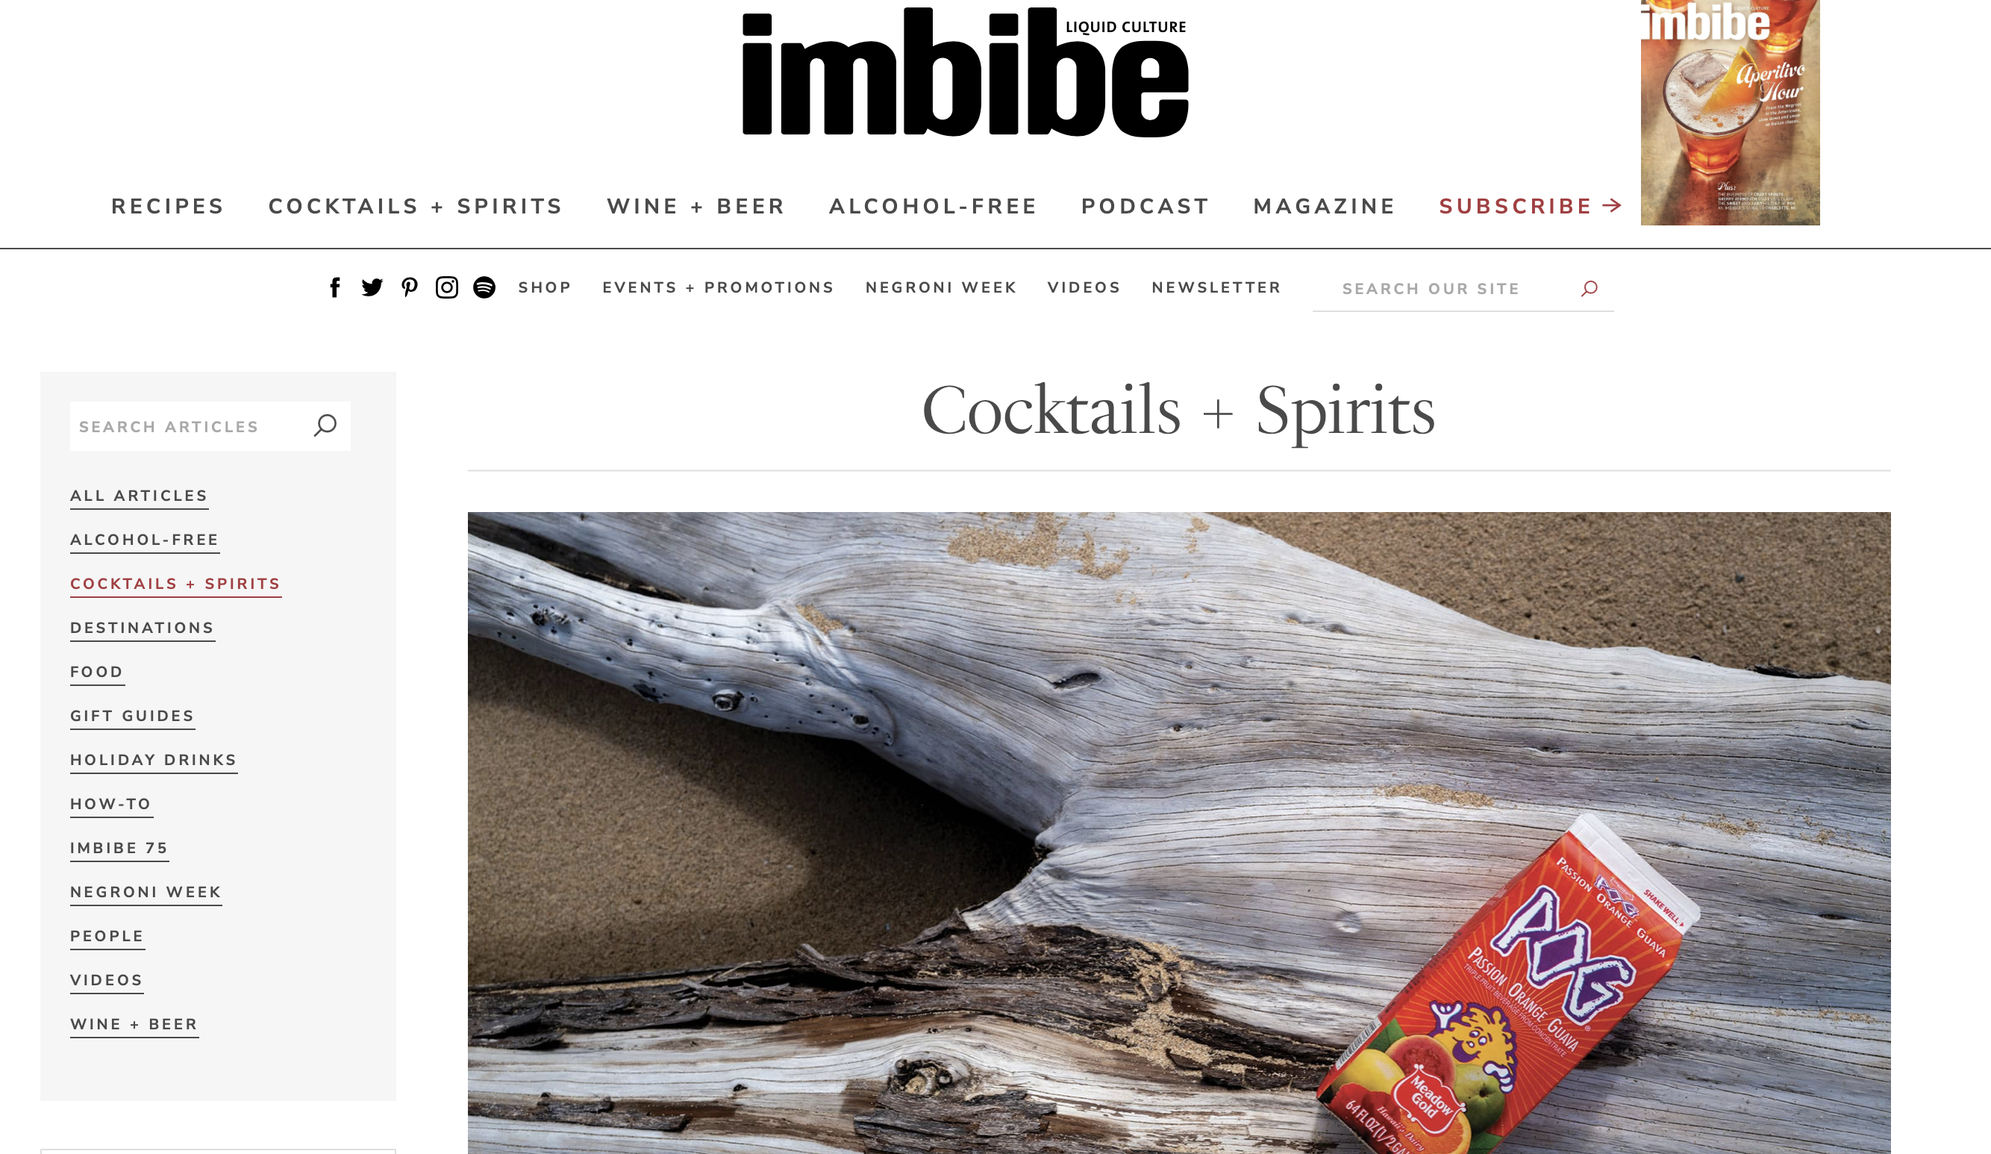The image size is (1991, 1154).
Task: Select Imbibe 75 sidebar category
Action: [x=119, y=848]
